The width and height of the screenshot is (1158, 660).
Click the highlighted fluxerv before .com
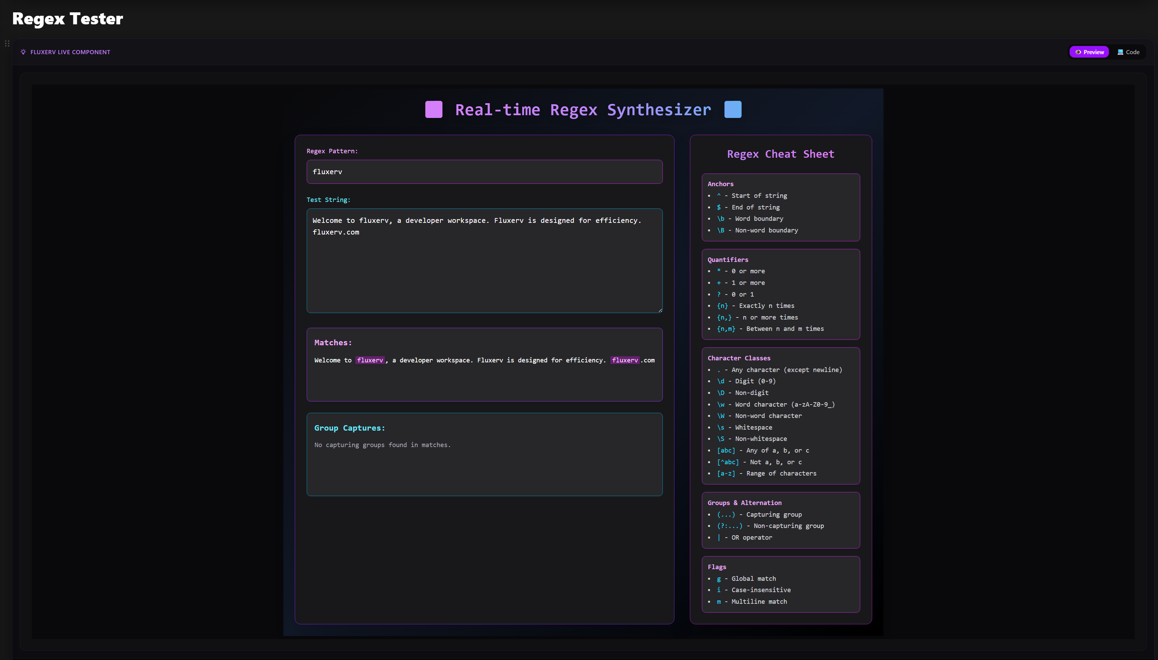(625, 360)
